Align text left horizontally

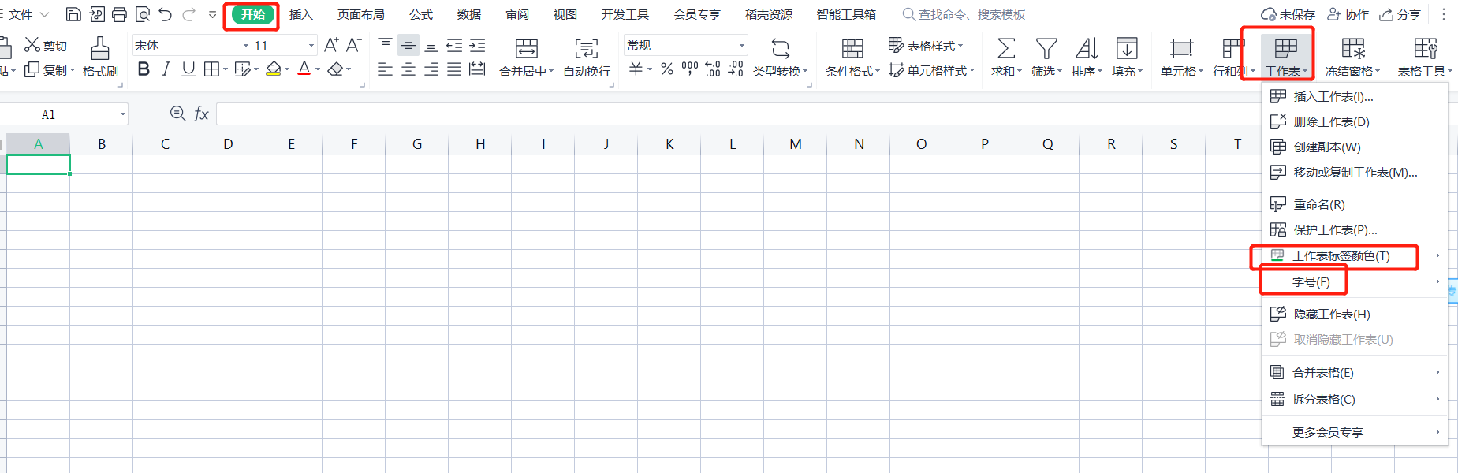(x=386, y=69)
